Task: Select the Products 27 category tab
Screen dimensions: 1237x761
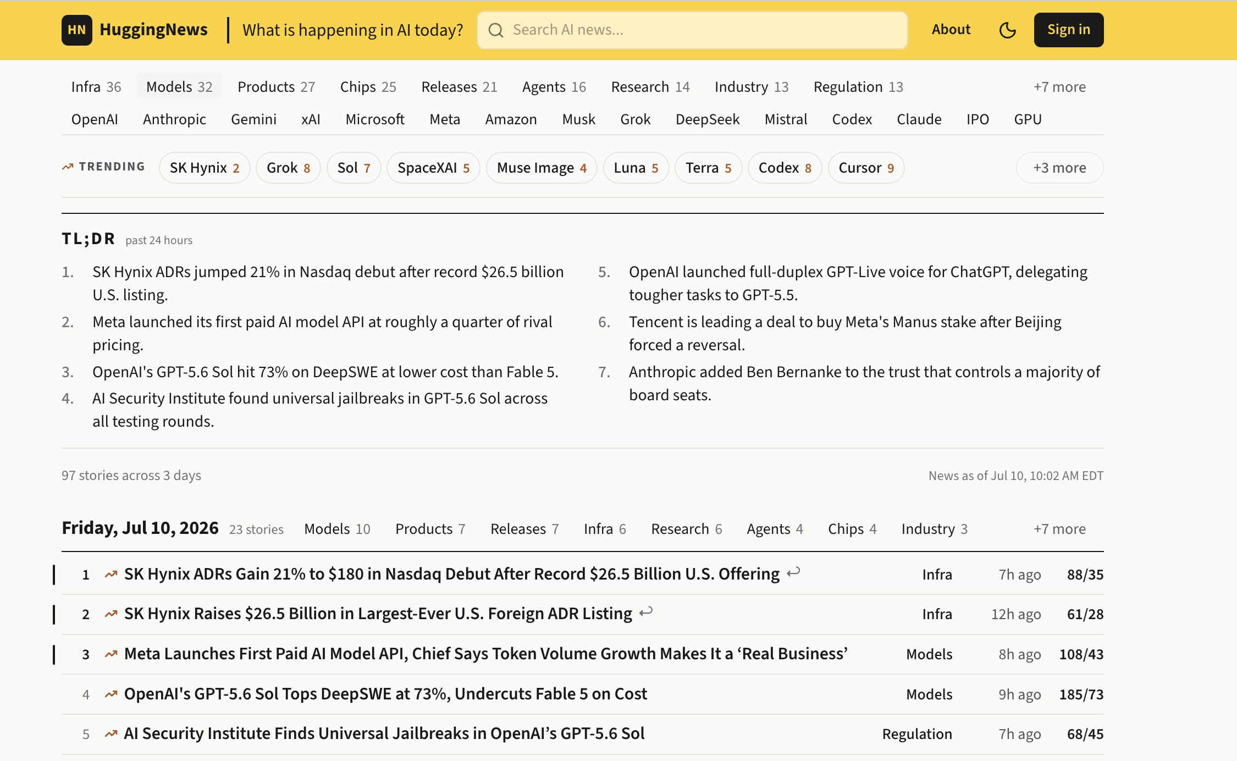Action: pyautogui.click(x=277, y=87)
